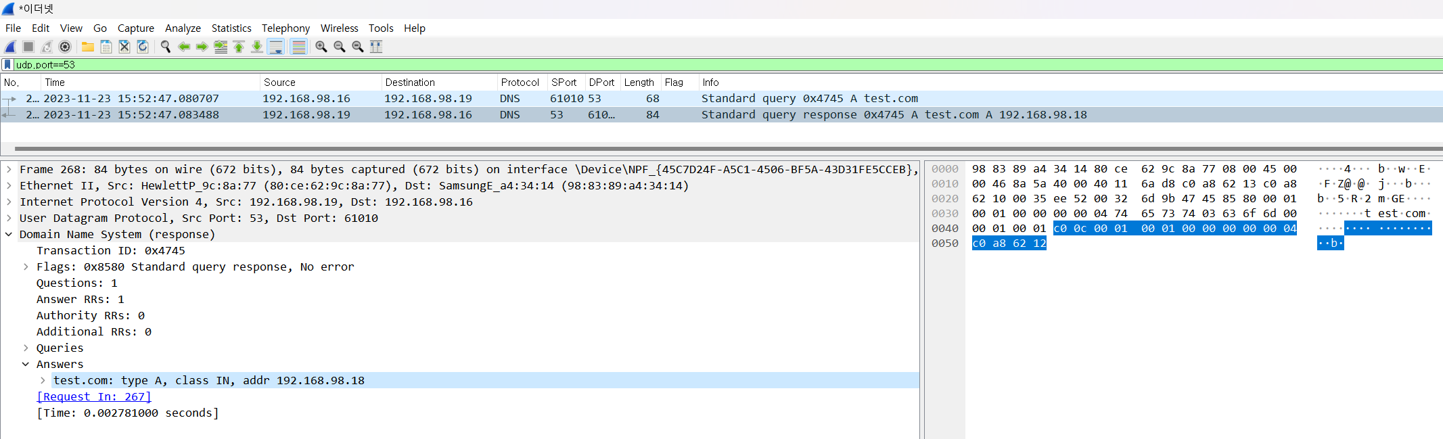Jump to the last packet
This screenshot has width=1443, height=439.
click(x=257, y=47)
